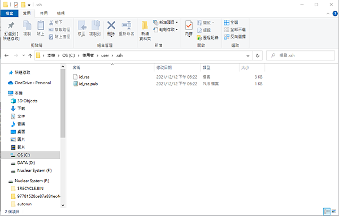Image resolution: width=339 pixels, height=216 pixels.
Task: Click the Paste shortcut icon
Action: point(51,37)
